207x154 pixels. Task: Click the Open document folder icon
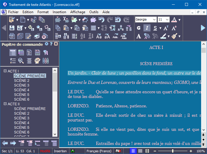pos(12,20)
